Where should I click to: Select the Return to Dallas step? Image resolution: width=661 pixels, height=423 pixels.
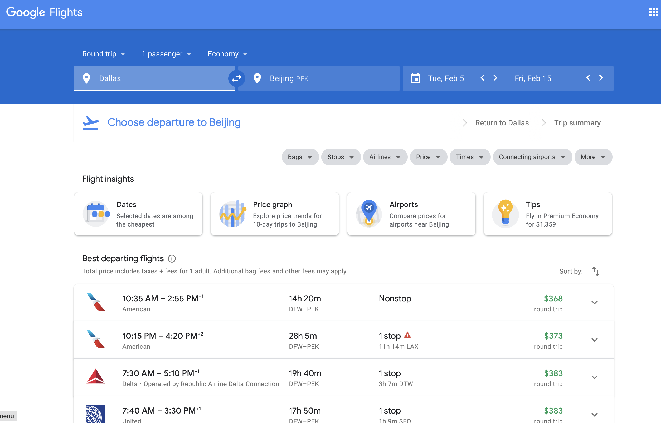tap(502, 123)
